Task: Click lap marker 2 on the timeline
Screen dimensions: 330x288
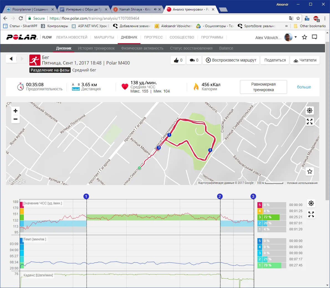Action: click(x=220, y=196)
